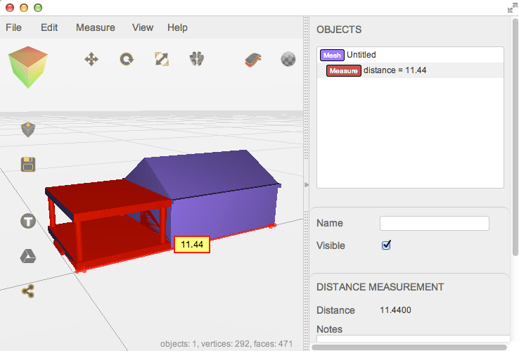Click the right panel vertical scrollbar

coord(515,137)
